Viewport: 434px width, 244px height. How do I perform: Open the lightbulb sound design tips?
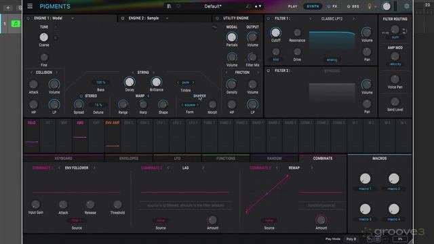click(369, 6)
